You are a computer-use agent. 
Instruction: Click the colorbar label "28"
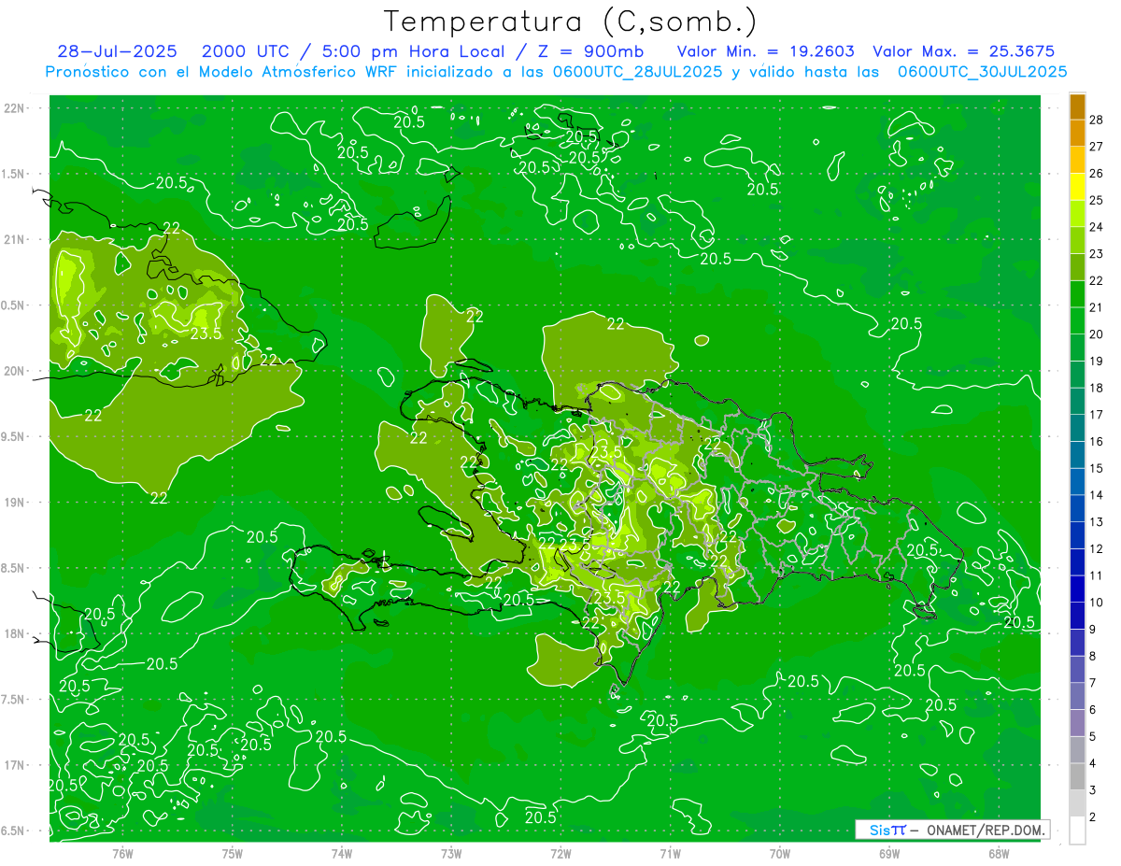click(x=1097, y=120)
